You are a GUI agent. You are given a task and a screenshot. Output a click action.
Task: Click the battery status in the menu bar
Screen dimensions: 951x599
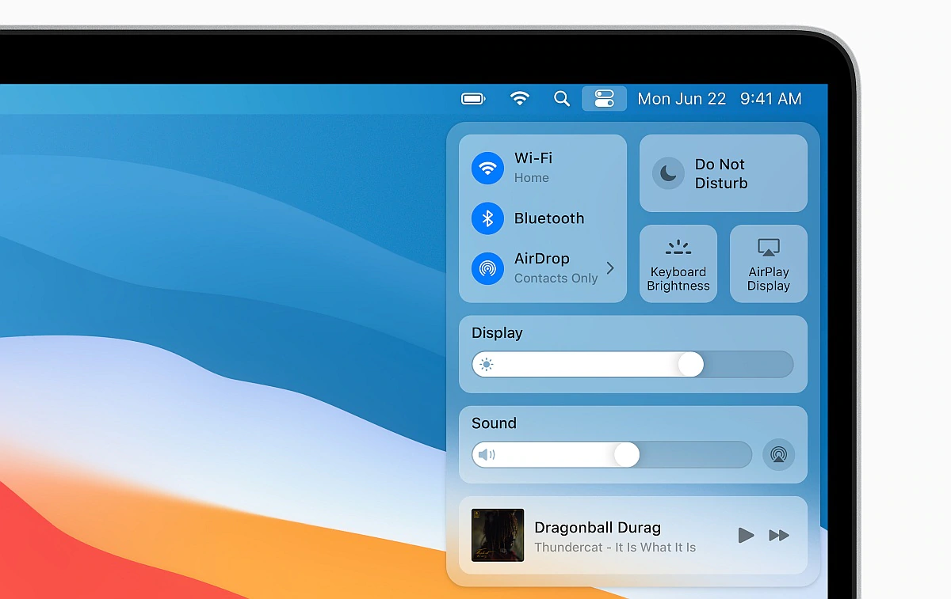click(473, 98)
